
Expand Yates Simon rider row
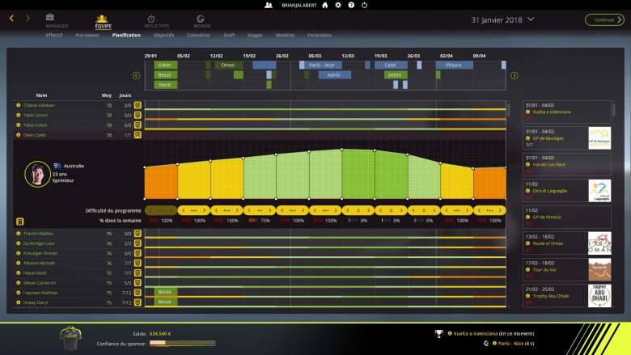[x=18, y=115]
